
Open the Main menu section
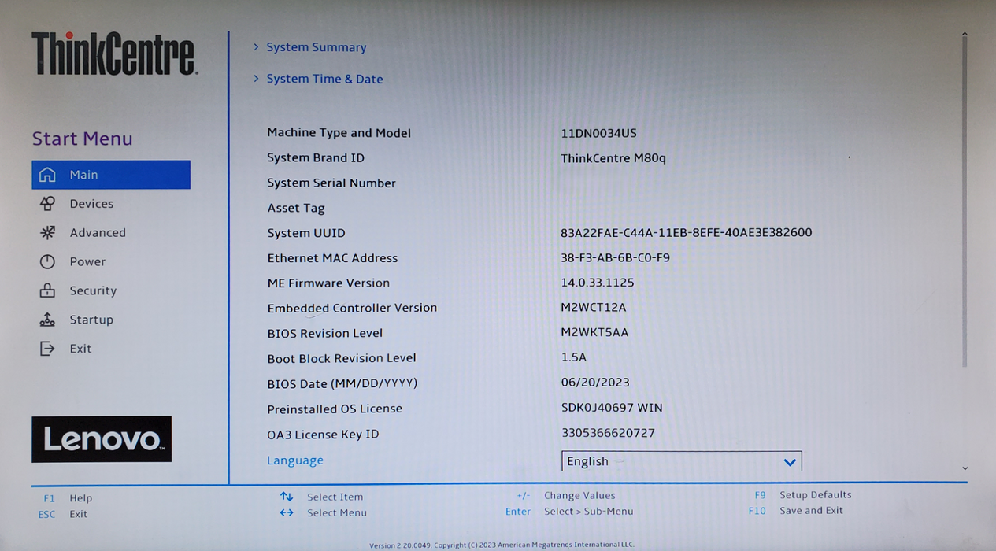pos(111,175)
